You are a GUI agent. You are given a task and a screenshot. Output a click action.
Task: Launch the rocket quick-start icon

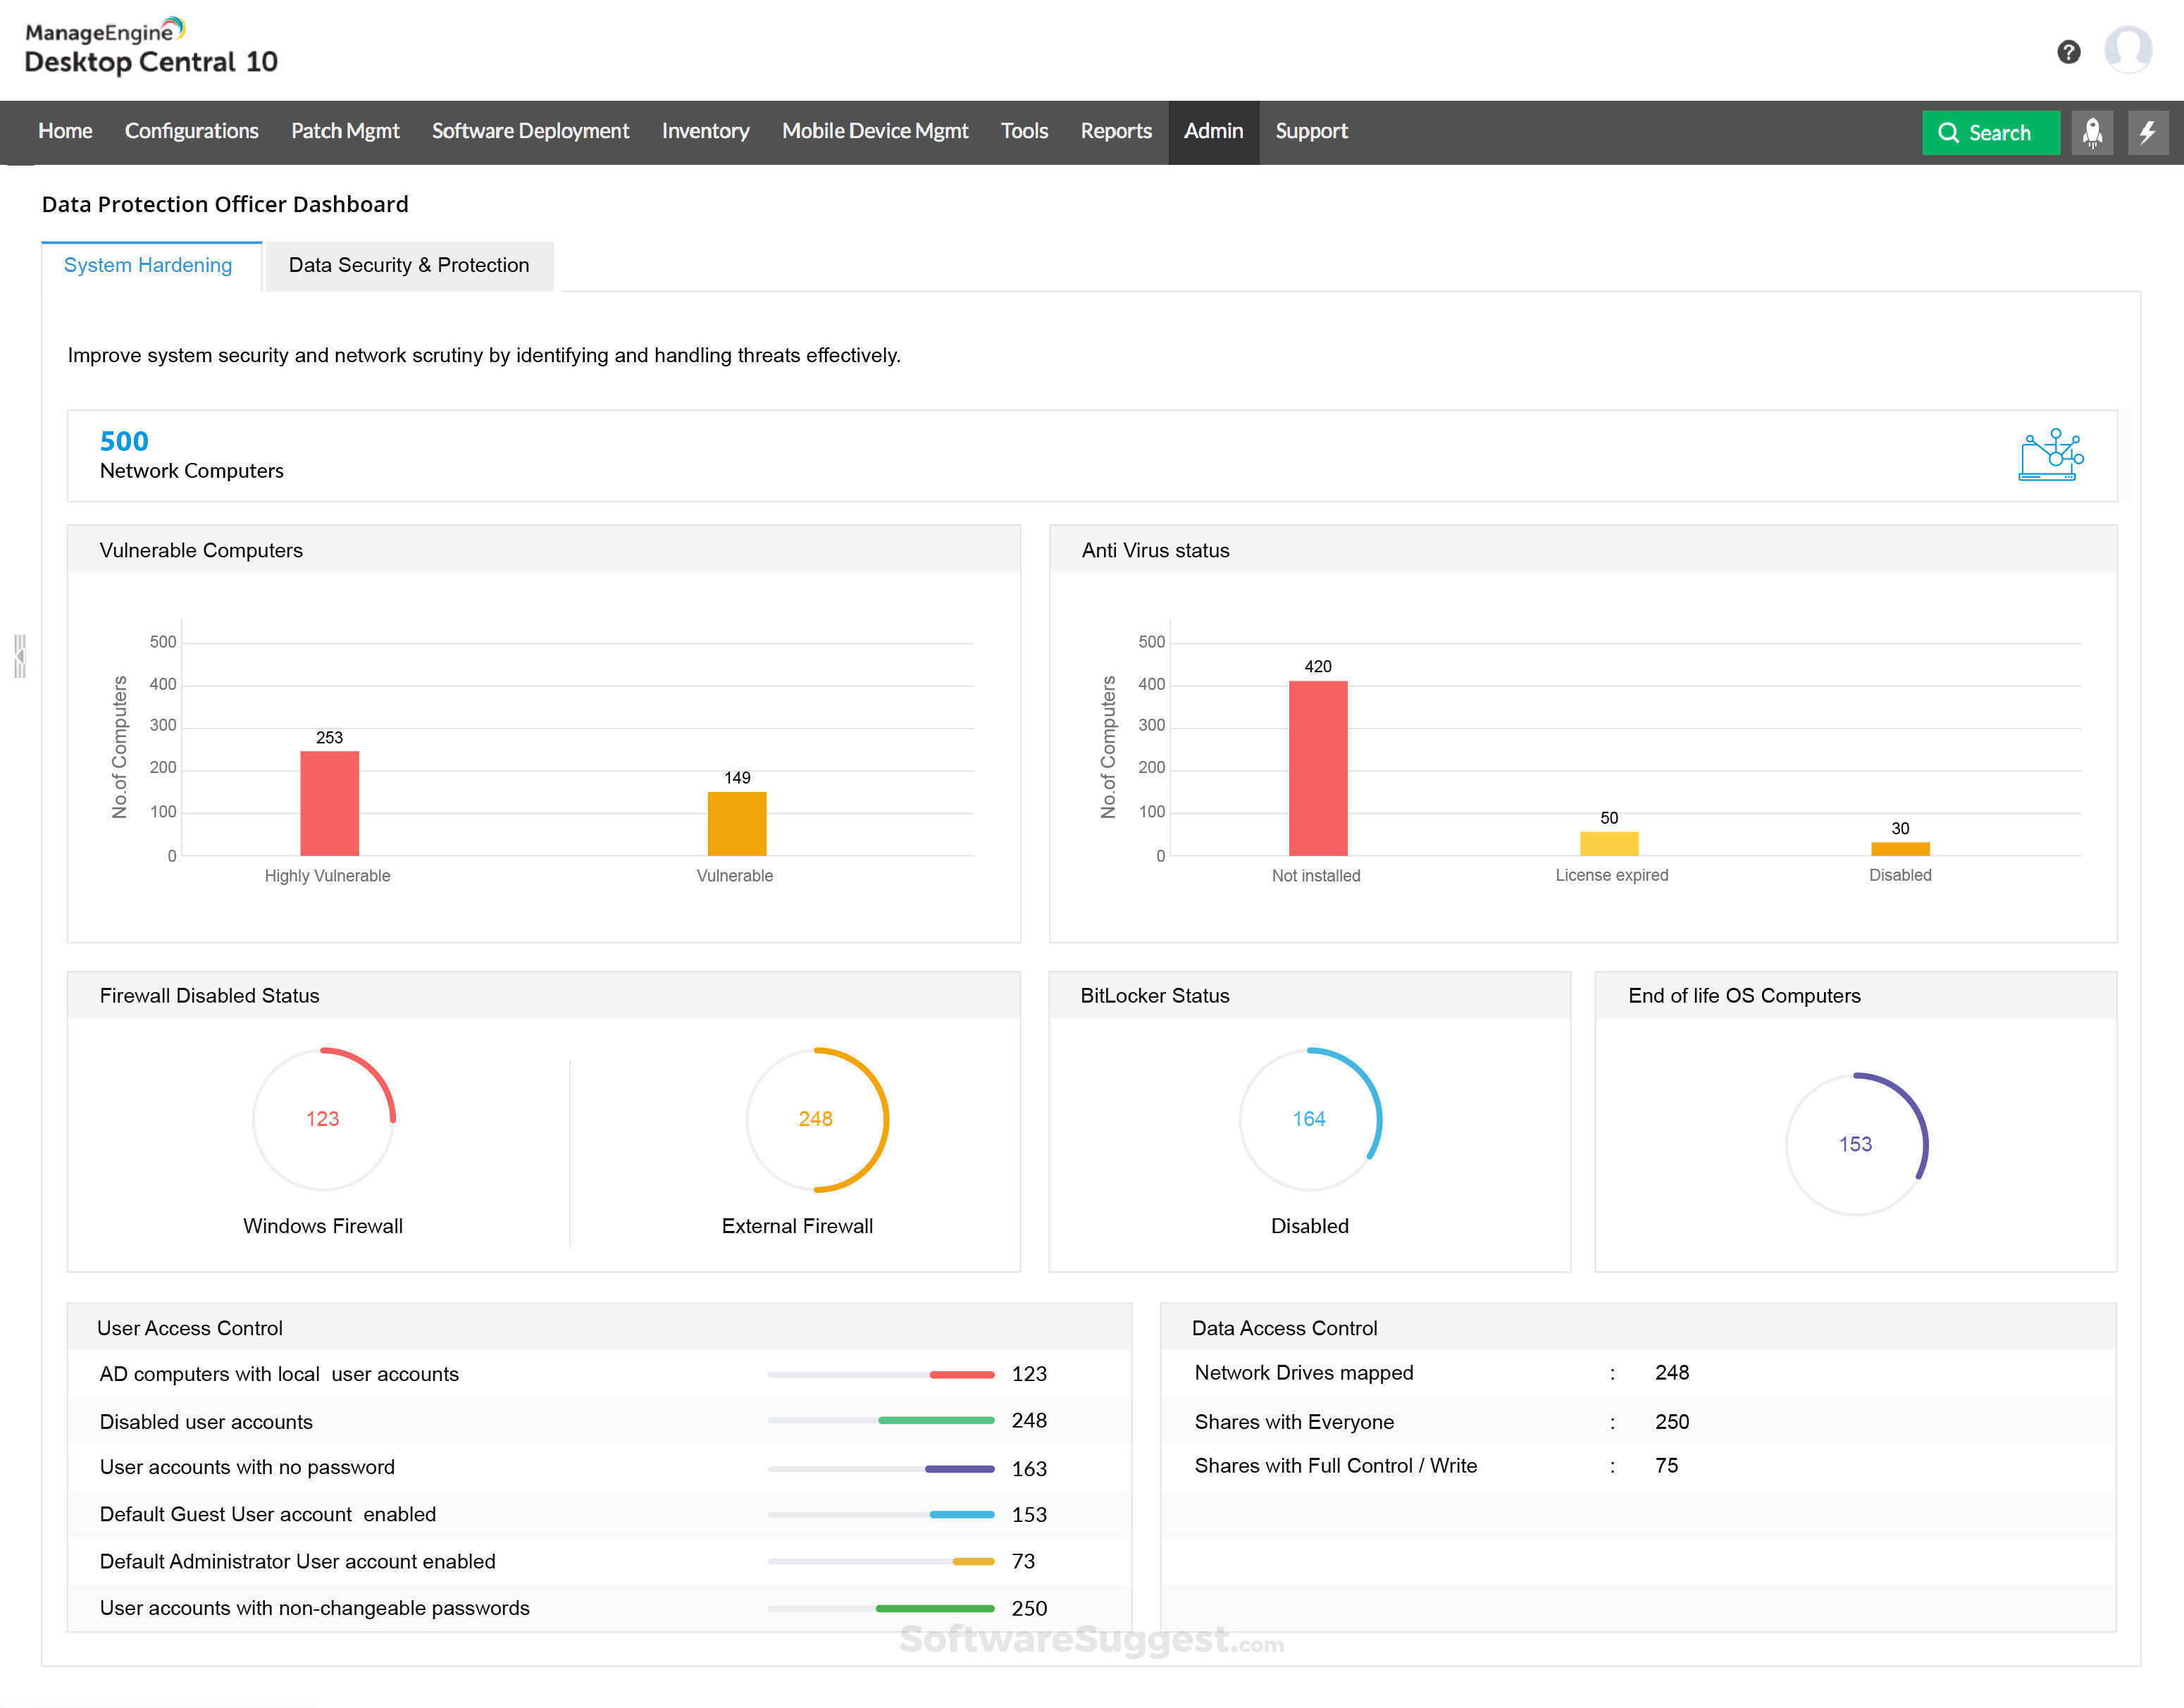pyautogui.click(x=2093, y=132)
